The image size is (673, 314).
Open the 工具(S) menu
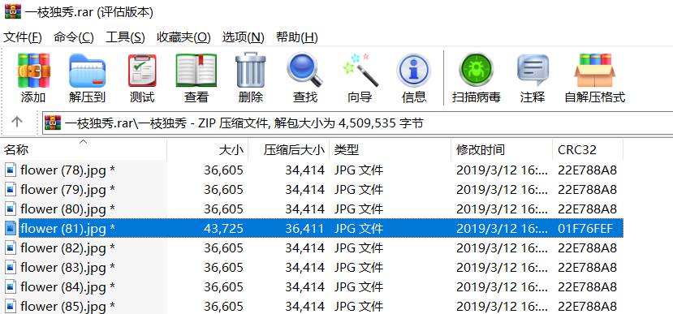pos(125,37)
